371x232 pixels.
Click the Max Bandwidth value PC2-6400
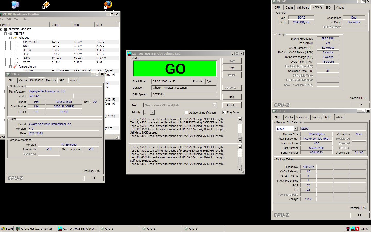[x=316, y=139]
